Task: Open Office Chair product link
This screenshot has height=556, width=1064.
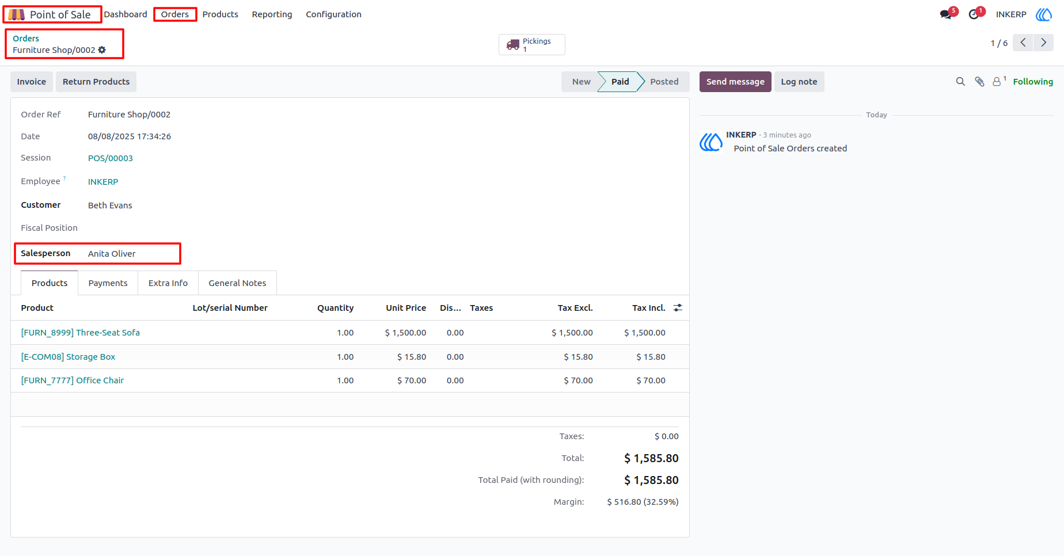Action: click(x=73, y=380)
